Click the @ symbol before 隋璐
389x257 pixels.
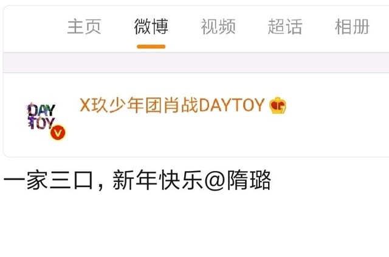coord(215,180)
